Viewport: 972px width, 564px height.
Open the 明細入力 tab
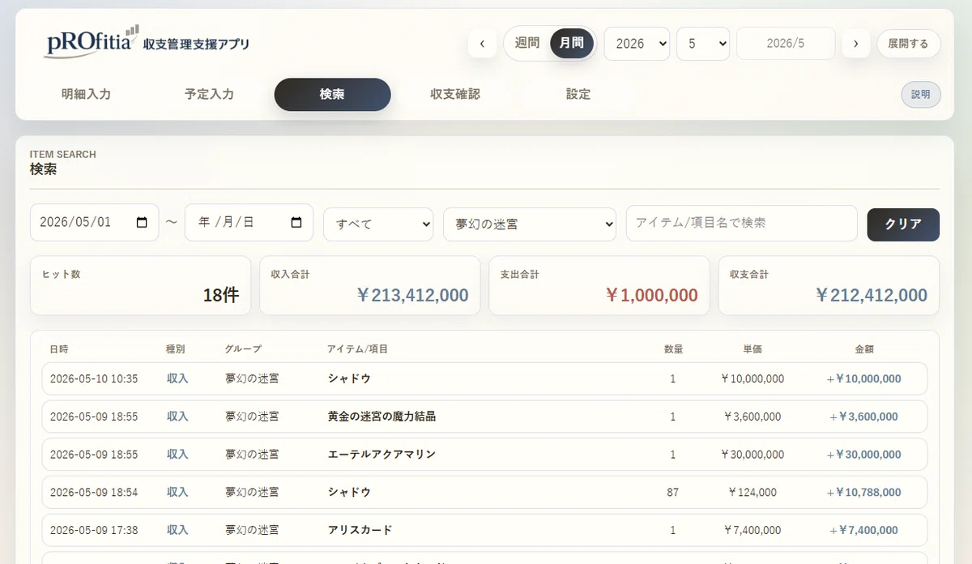click(x=87, y=94)
